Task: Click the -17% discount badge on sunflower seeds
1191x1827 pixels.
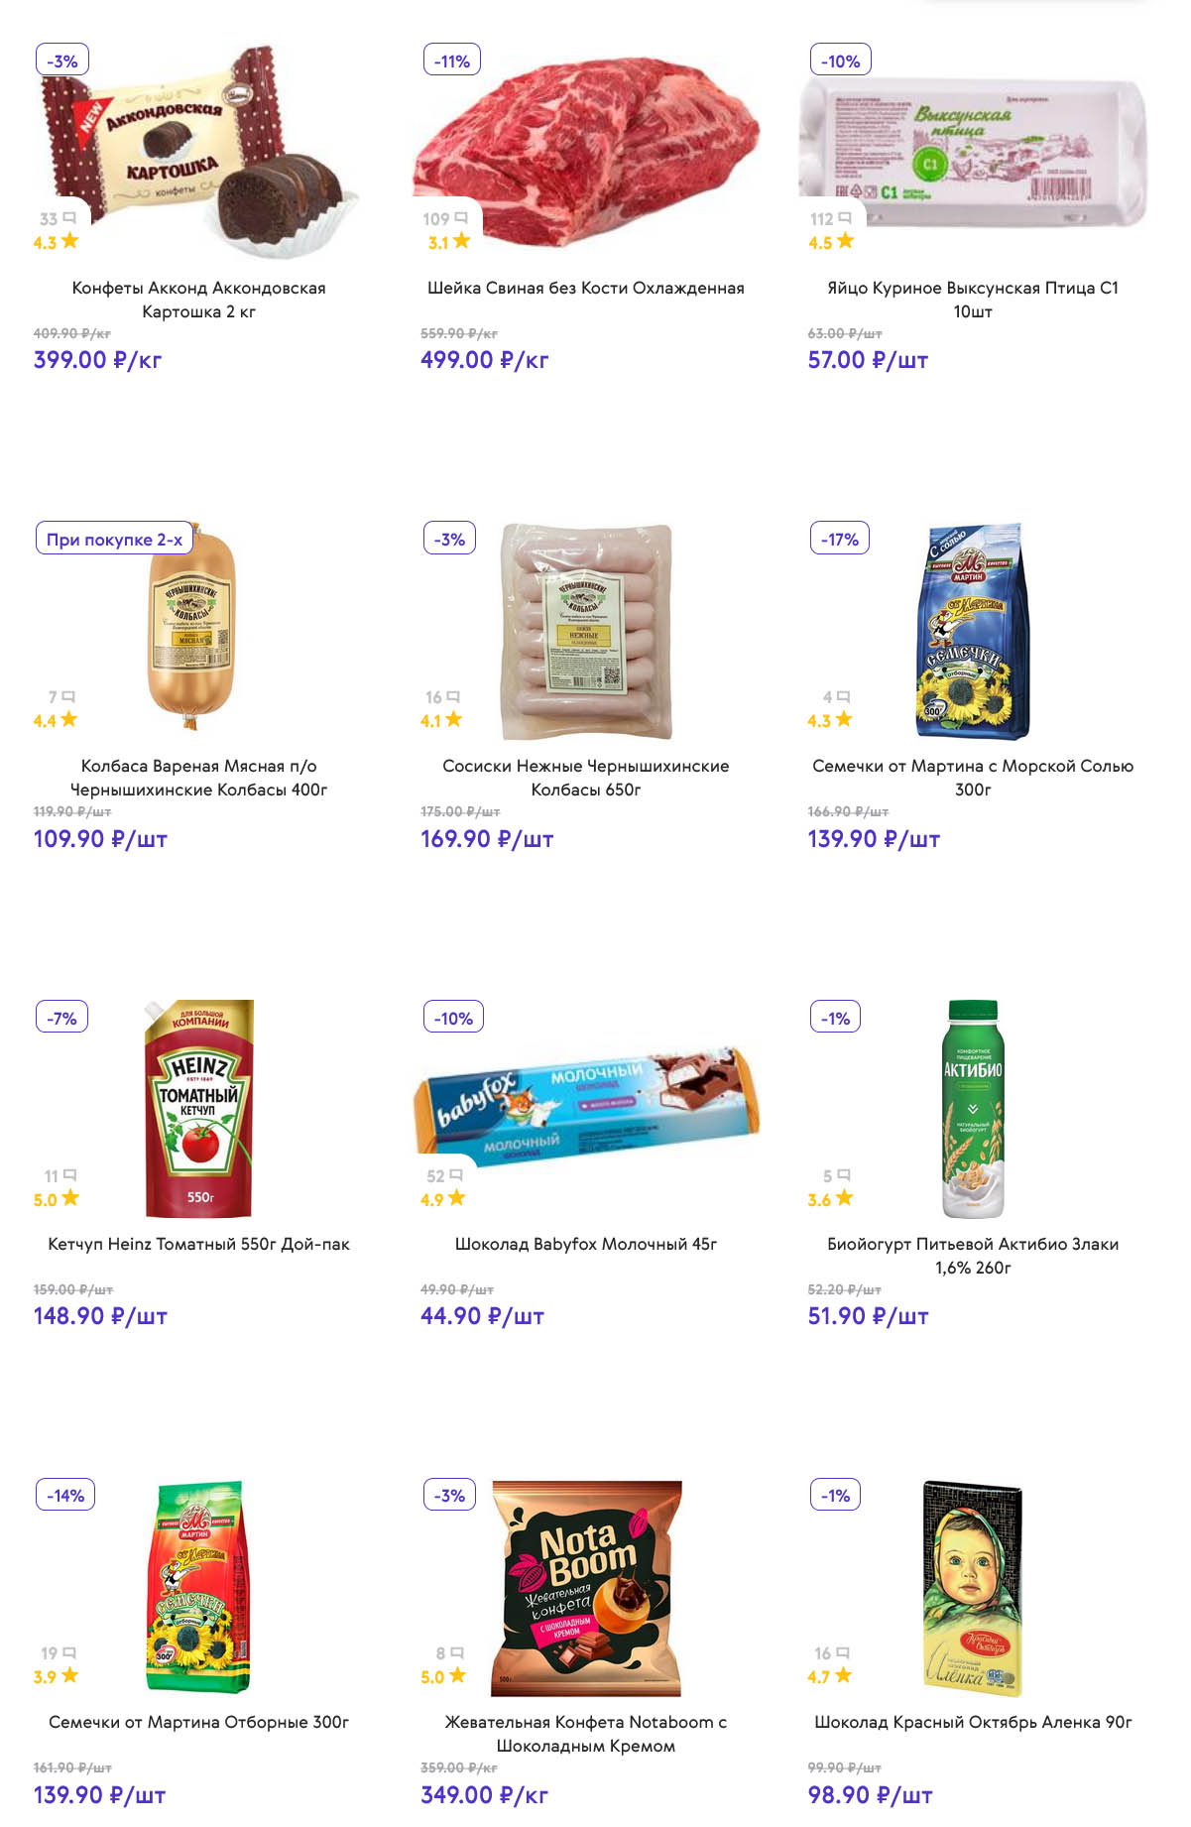Action: click(839, 540)
